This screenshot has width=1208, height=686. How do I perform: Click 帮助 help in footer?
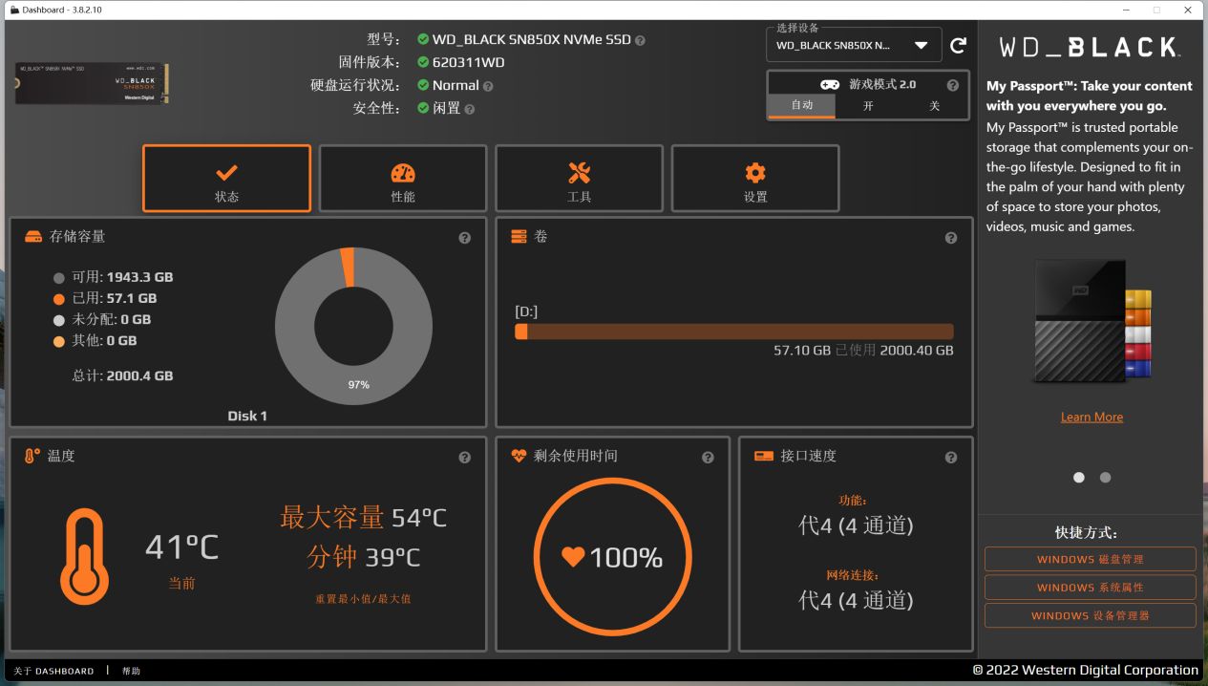tap(131, 671)
